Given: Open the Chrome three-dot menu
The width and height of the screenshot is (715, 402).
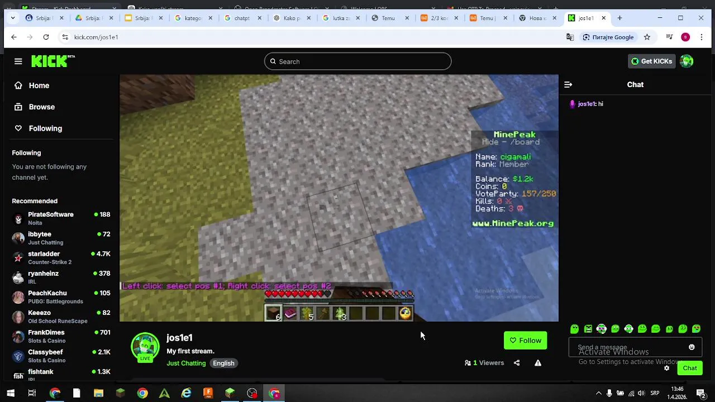Looking at the screenshot, I should click(702, 37).
